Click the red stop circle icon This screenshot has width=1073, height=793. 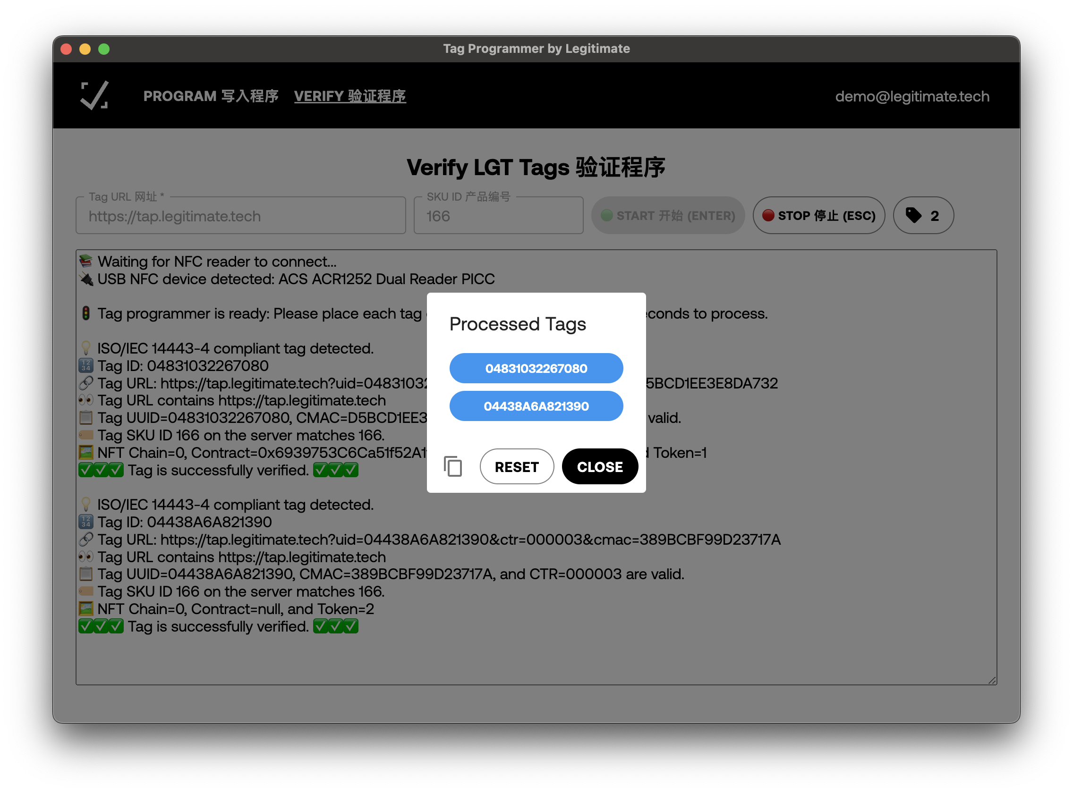tap(768, 216)
